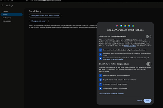Click the Gmail icon in the dialog header

click(x=117, y=26)
